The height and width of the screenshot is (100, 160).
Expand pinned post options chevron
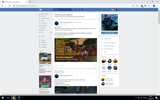(x=96, y=22)
